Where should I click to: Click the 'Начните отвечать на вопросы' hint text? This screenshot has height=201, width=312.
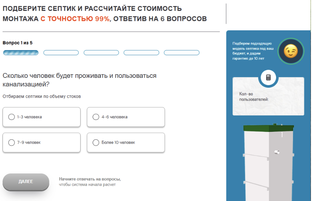click(x=90, y=179)
